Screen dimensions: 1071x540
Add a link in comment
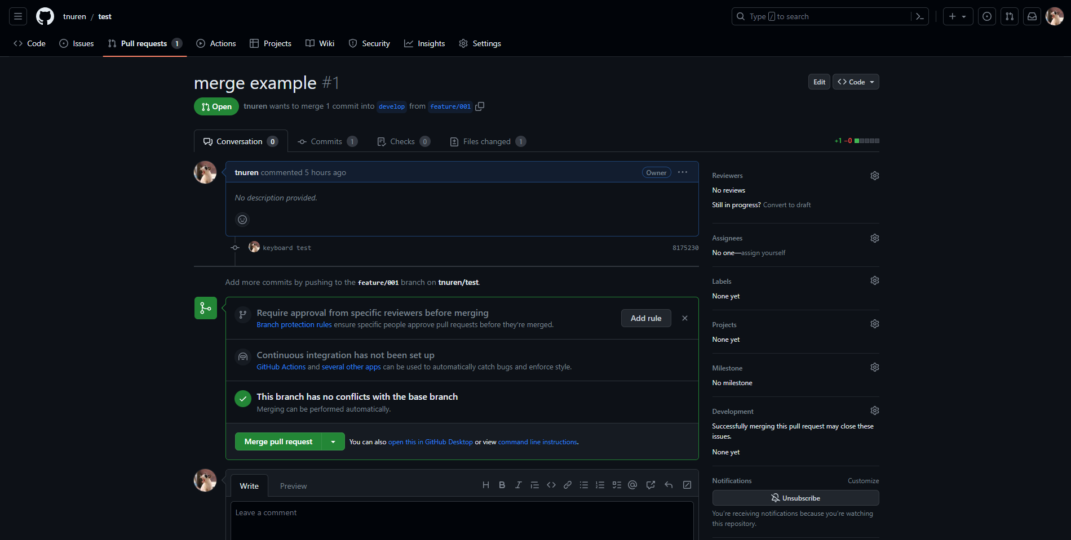click(568, 485)
